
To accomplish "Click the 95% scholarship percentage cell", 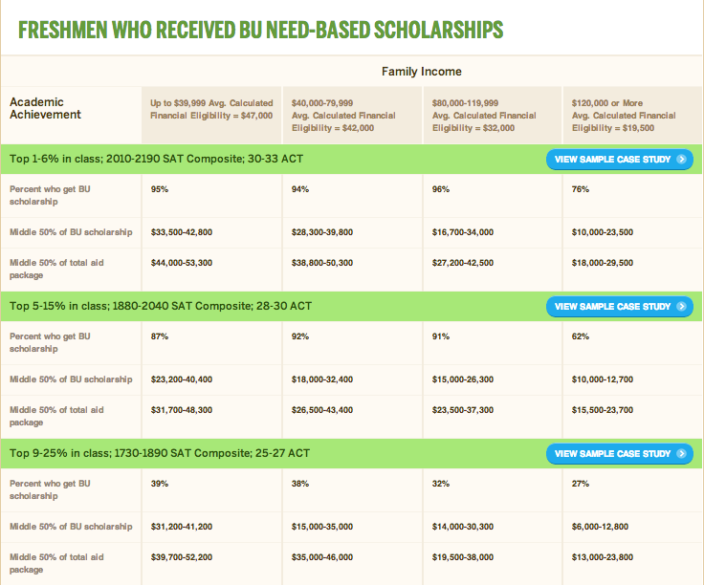I will pyautogui.click(x=160, y=189).
